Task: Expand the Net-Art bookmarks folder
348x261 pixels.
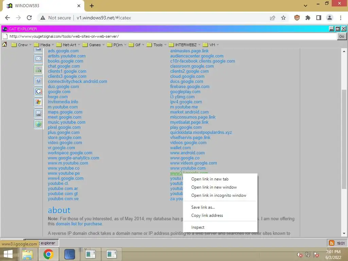Action: click(68, 45)
